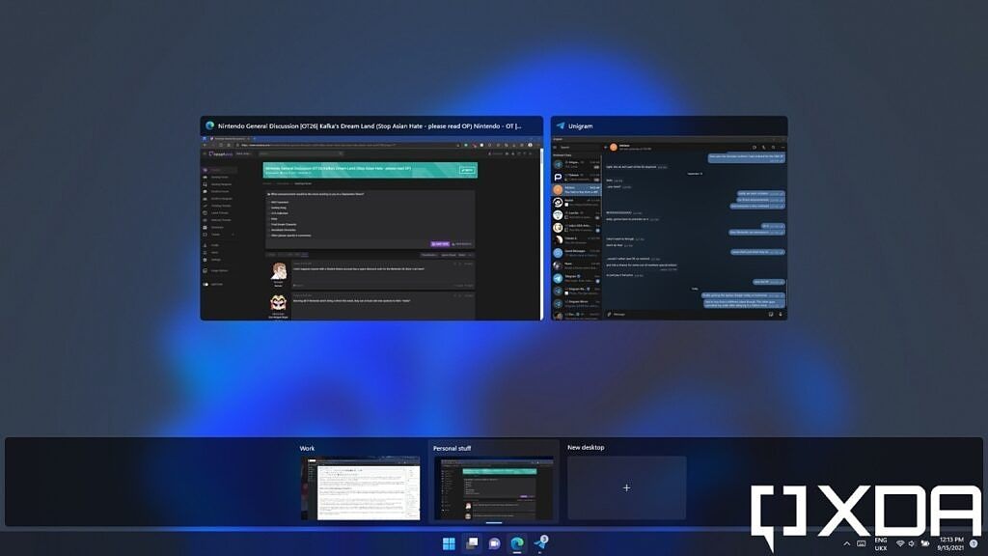Click the clock to open the notification center

tap(950, 544)
